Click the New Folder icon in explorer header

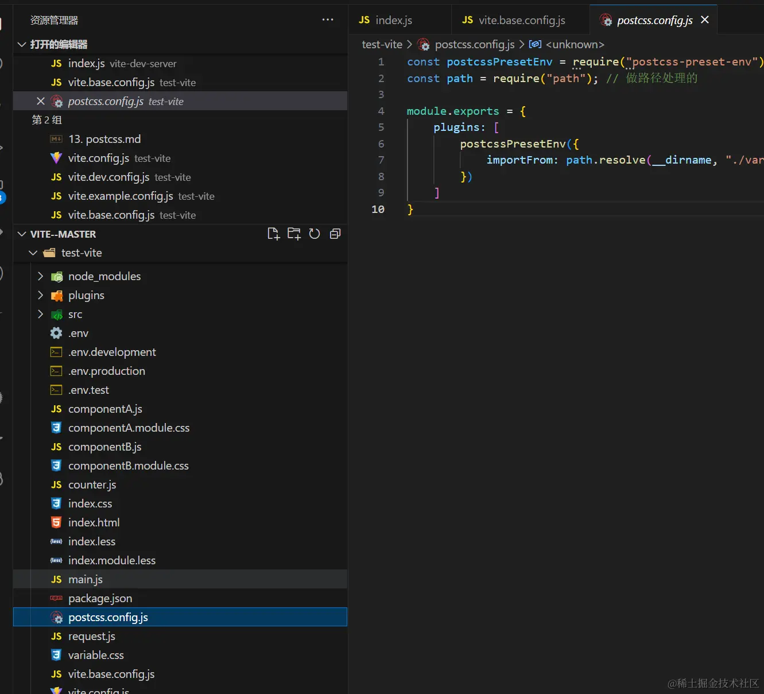[x=294, y=234]
